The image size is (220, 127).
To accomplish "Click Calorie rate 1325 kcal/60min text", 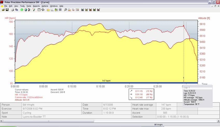I will tap(29, 97).
